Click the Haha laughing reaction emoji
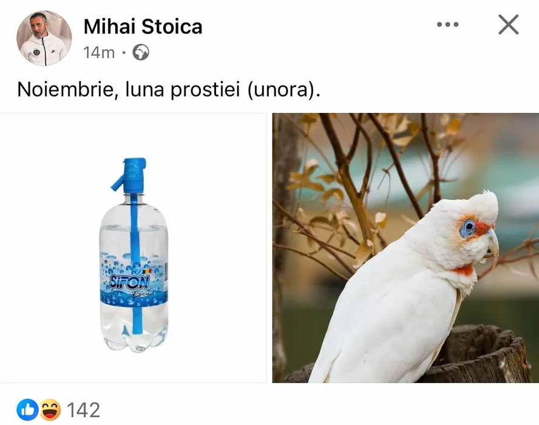The height and width of the screenshot is (425, 539). (50, 410)
